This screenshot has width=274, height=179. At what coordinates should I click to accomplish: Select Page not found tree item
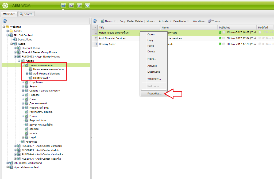(38, 120)
